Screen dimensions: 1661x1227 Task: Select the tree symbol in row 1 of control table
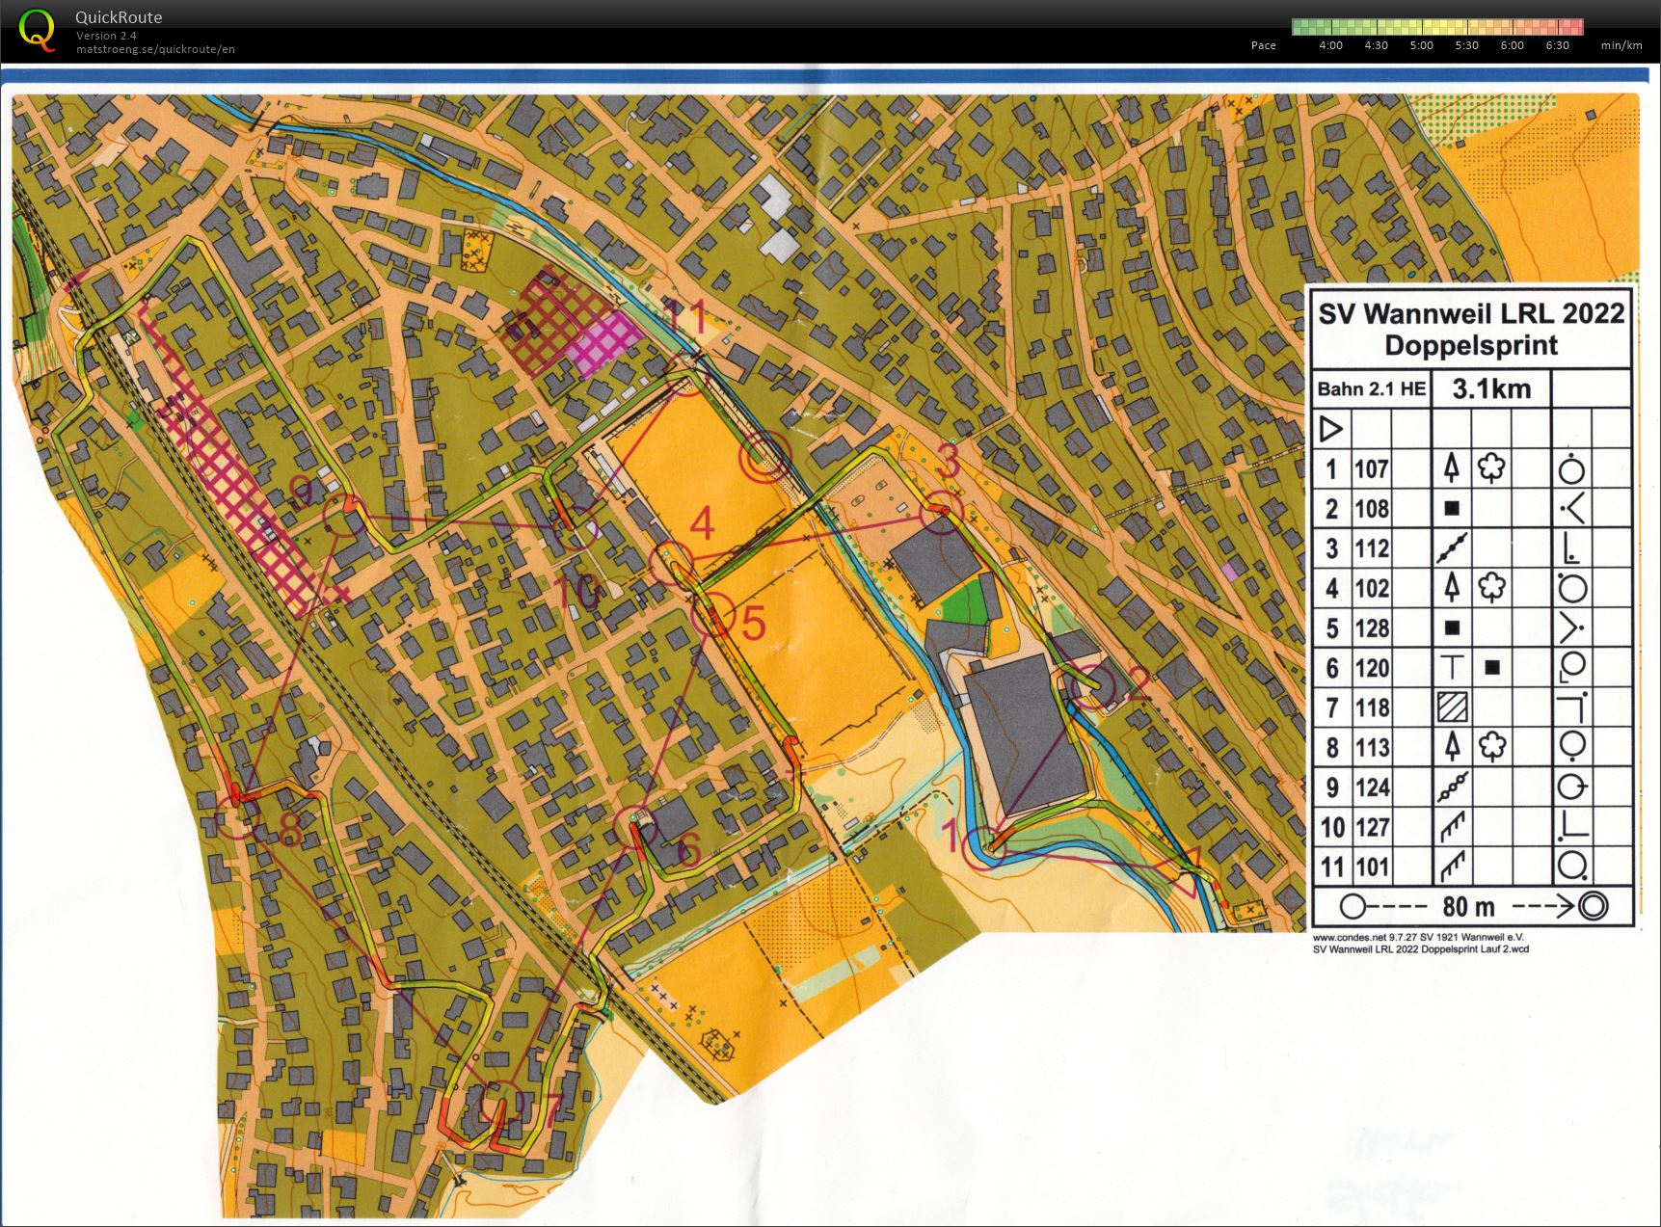click(x=1491, y=468)
